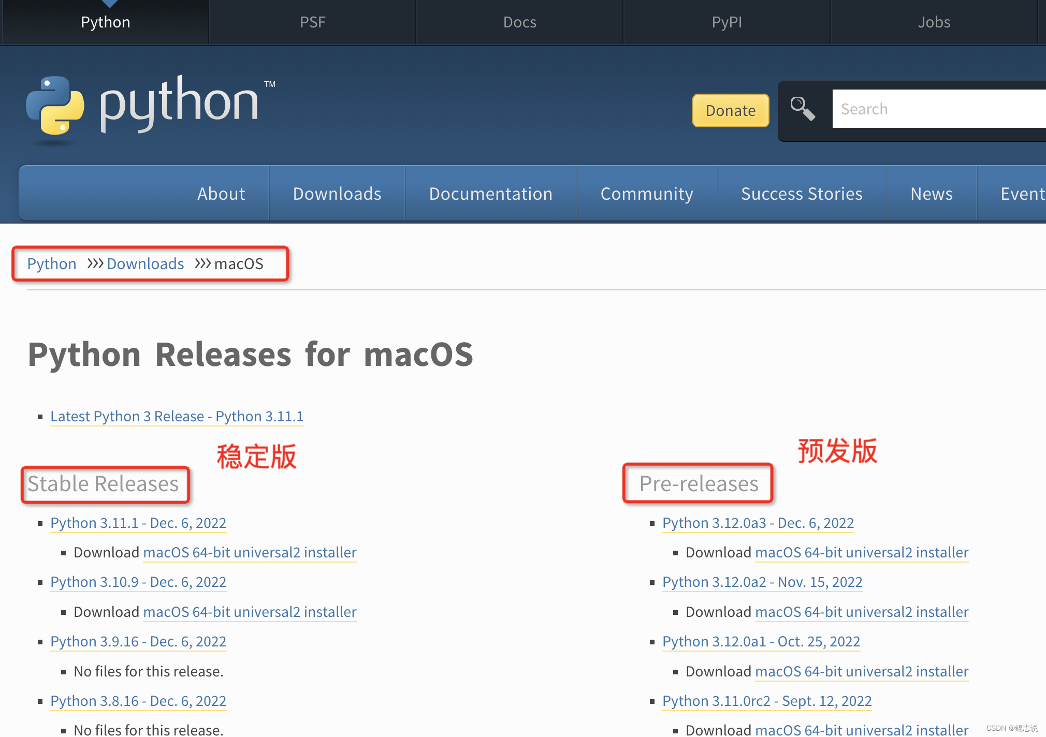Screen dimensions: 1046x737
Task: Open the Python 3.10.9 release page
Action: pyautogui.click(x=138, y=582)
